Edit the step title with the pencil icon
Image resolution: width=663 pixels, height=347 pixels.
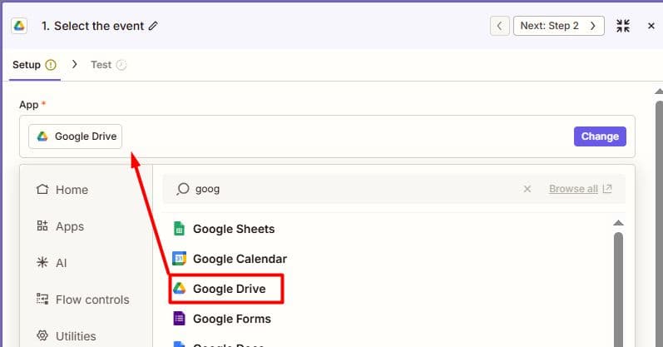153,26
